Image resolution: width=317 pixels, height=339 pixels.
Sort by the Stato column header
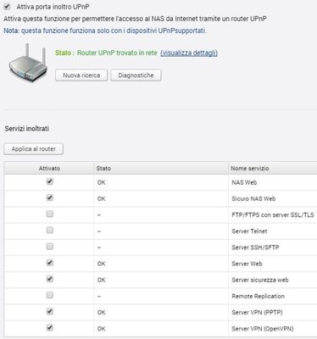pos(161,169)
